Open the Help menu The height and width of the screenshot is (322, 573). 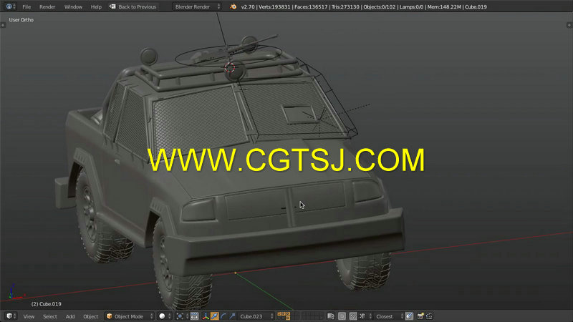96,6
